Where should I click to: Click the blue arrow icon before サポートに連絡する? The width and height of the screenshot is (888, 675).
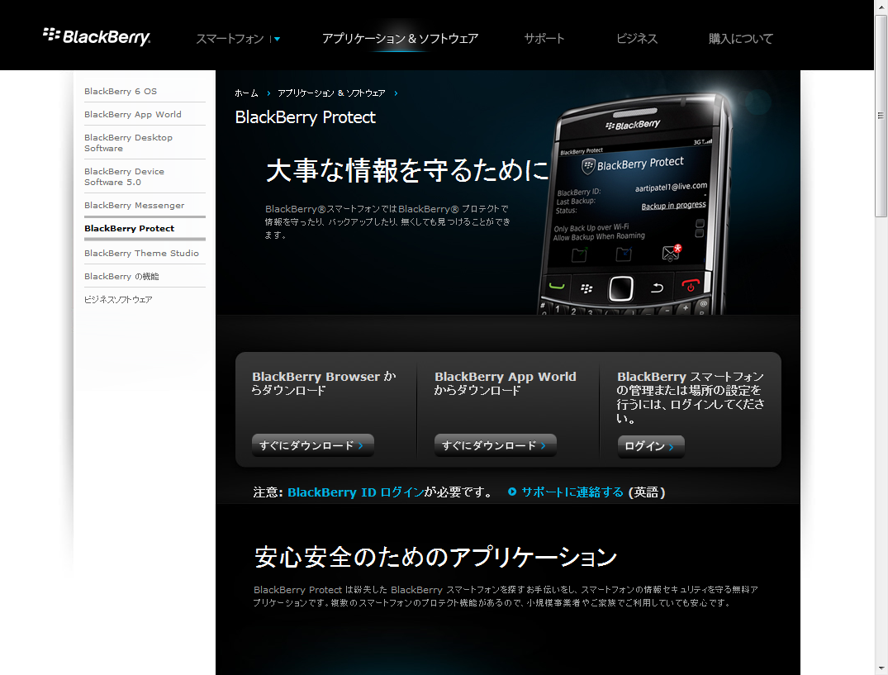point(512,492)
